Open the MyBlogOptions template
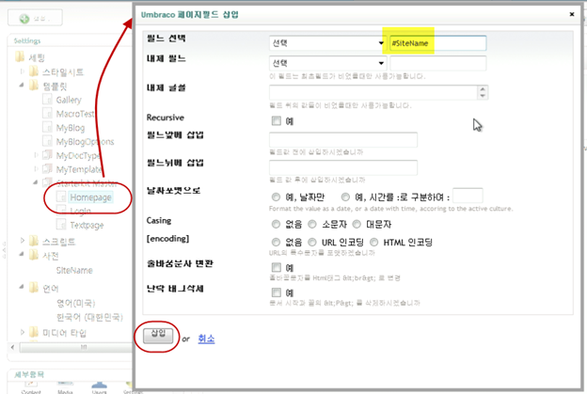Image resolution: width=587 pixels, height=394 pixels. pyautogui.click(x=85, y=142)
